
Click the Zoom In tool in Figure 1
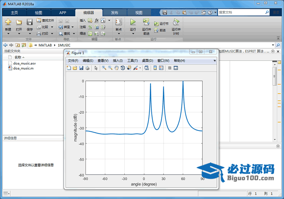click(x=104, y=68)
